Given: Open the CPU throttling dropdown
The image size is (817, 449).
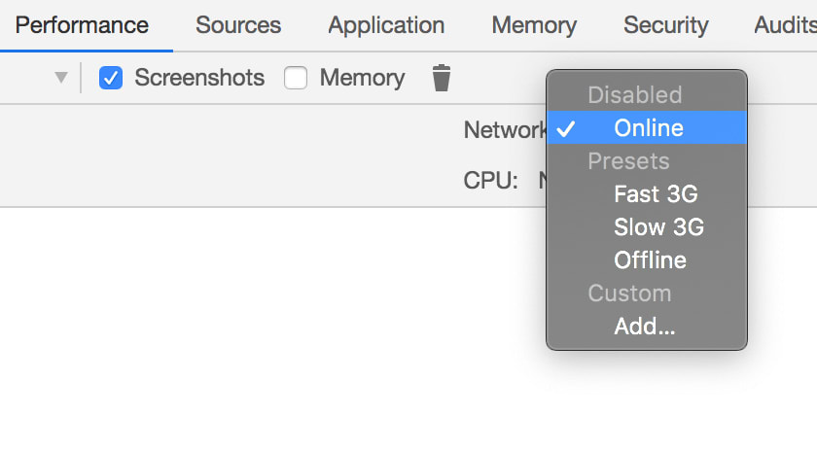Looking at the screenshot, I should coord(543,180).
